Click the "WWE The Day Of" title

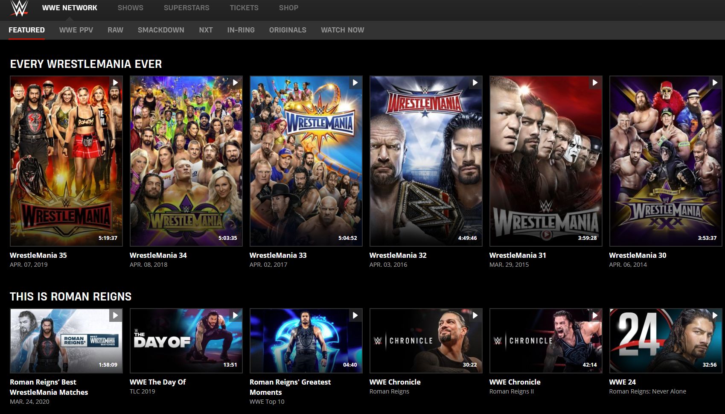pyautogui.click(x=158, y=382)
